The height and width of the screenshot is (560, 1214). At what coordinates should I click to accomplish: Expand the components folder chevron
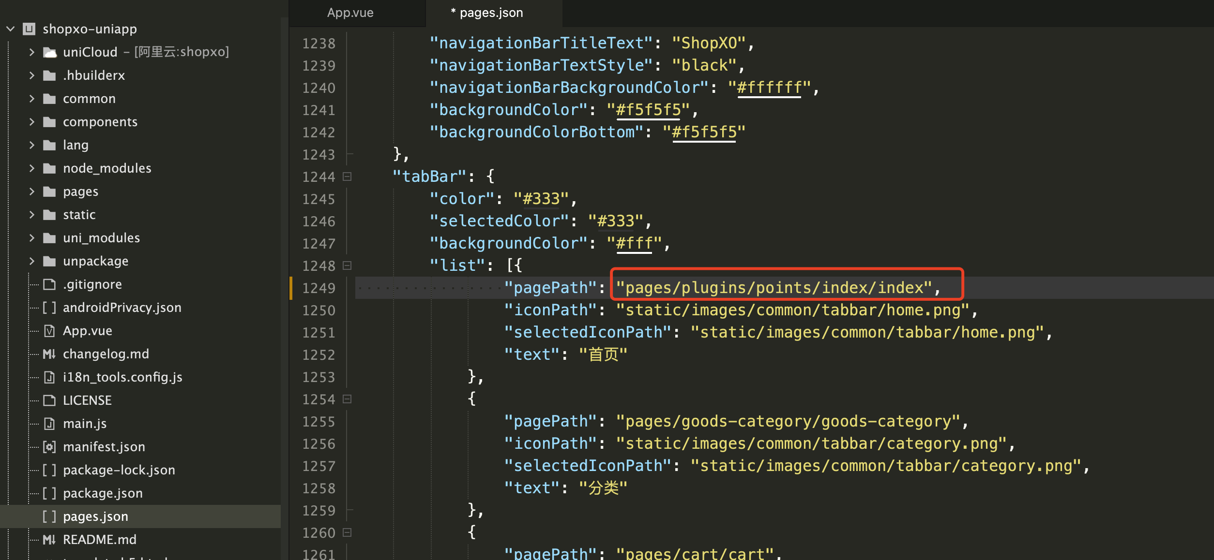point(32,122)
